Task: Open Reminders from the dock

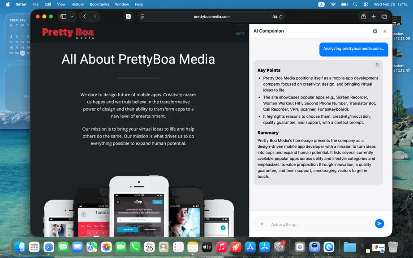Action: click(178, 247)
